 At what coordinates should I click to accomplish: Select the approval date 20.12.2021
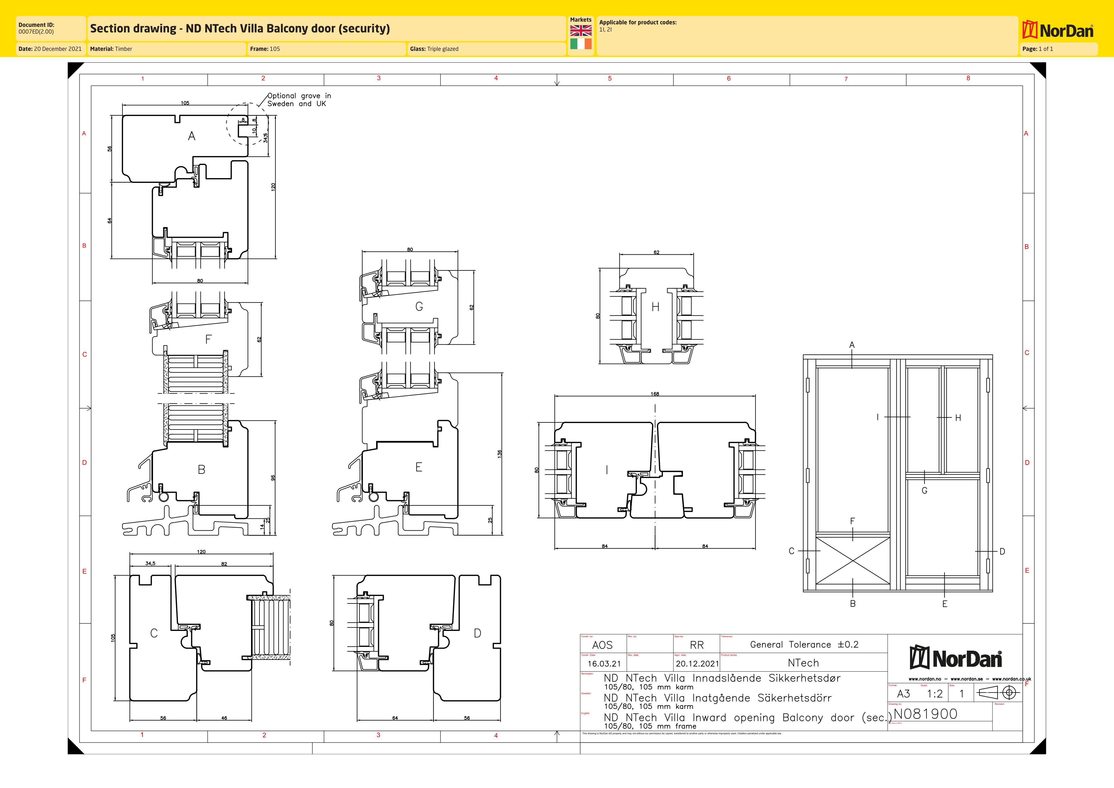point(697,664)
